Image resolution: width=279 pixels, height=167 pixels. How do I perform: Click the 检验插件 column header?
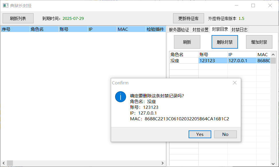coord(155,29)
